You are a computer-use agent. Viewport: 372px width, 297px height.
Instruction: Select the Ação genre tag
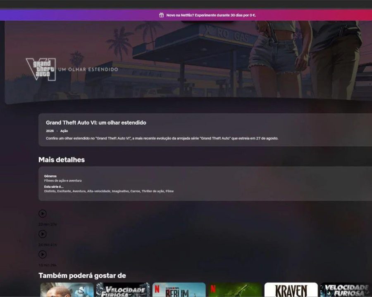64,131
